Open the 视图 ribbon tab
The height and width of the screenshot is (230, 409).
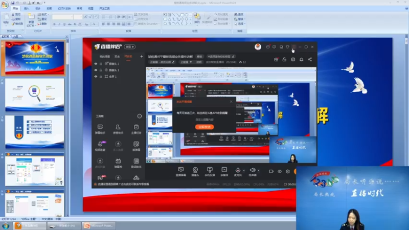click(91, 8)
